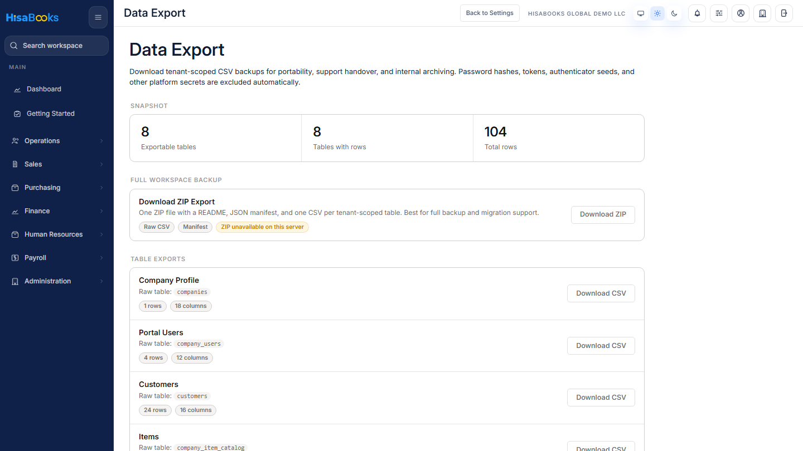
Task: Download CSV for Company Profile
Action: pos(601,293)
